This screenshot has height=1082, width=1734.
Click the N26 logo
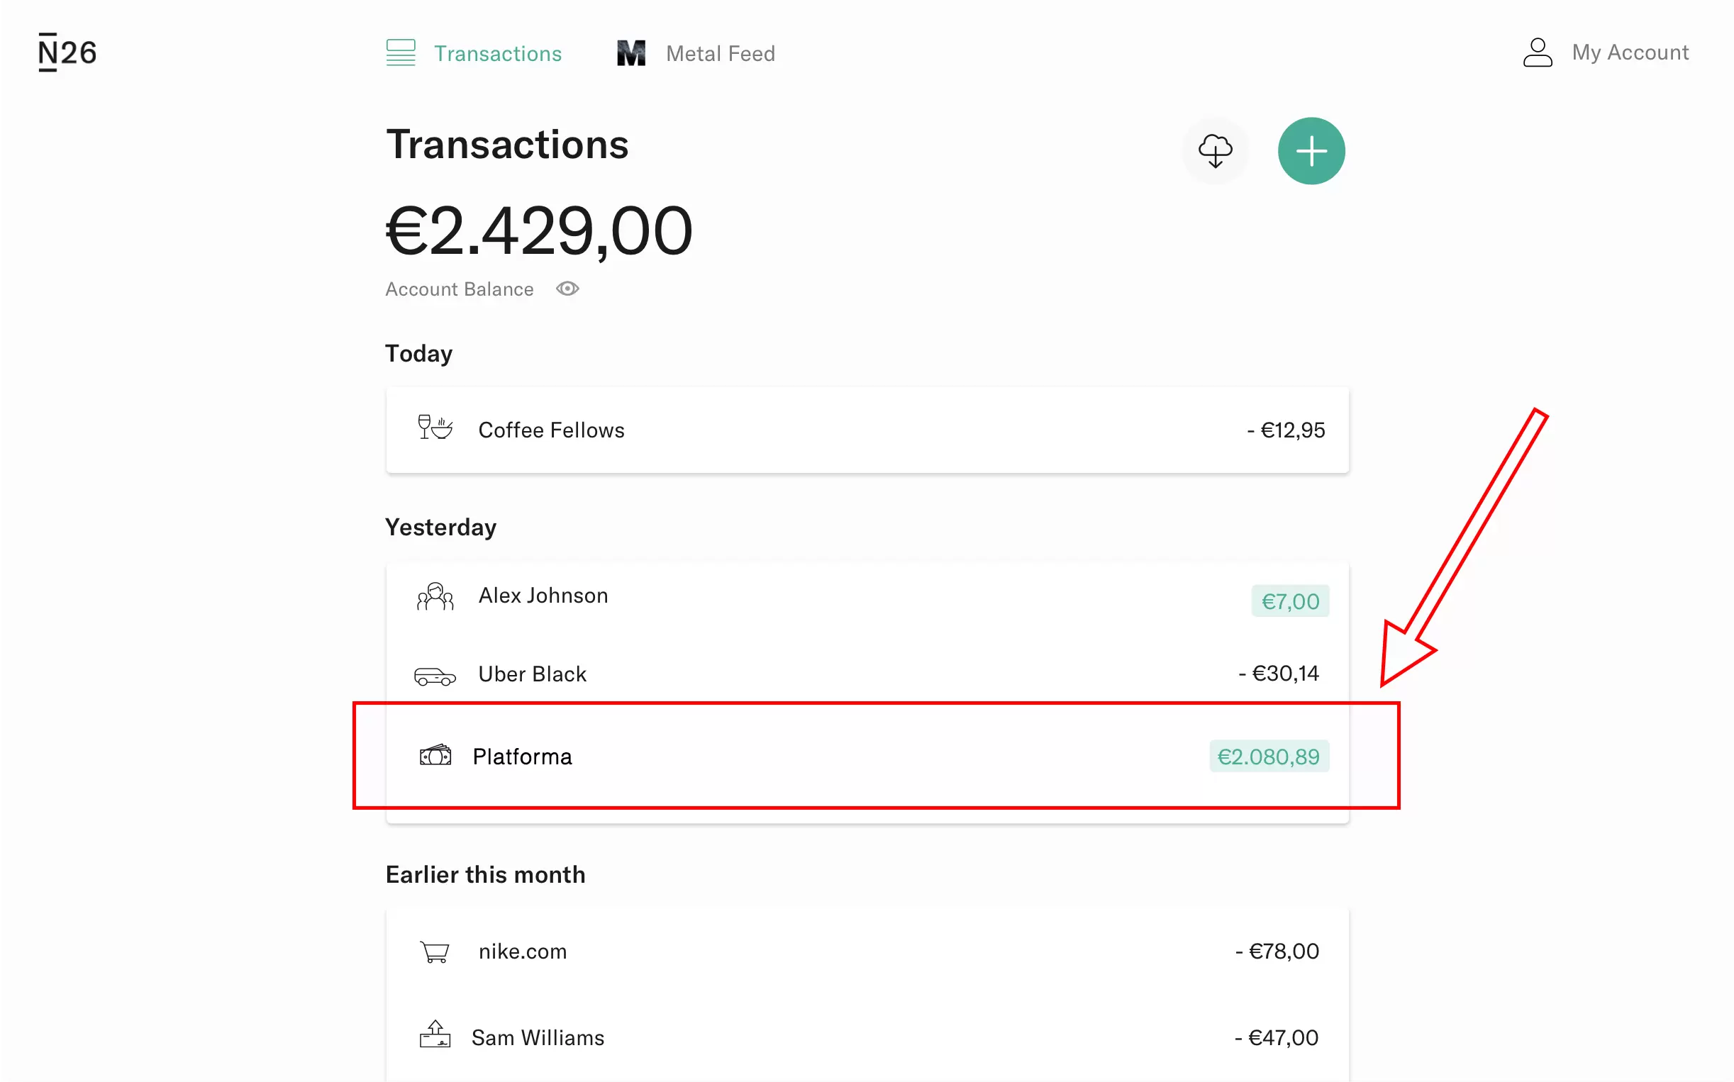[x=67, y=52]
